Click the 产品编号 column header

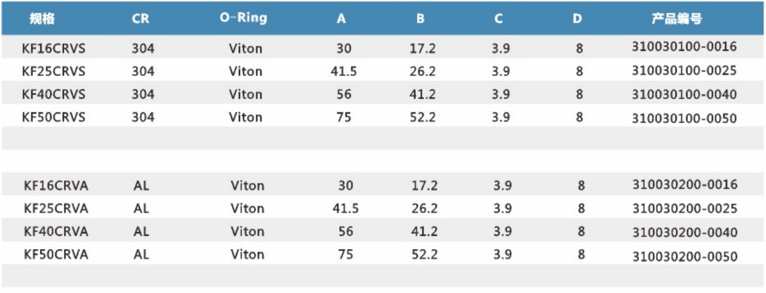[x=676, y=19]
